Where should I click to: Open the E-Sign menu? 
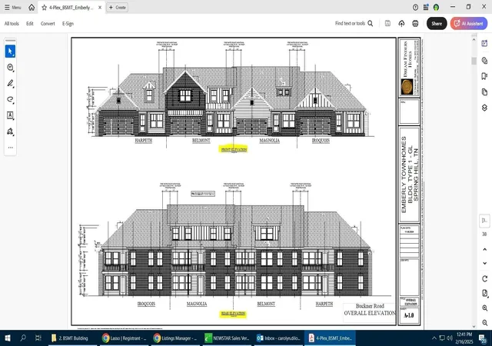[x=68, y=24]
